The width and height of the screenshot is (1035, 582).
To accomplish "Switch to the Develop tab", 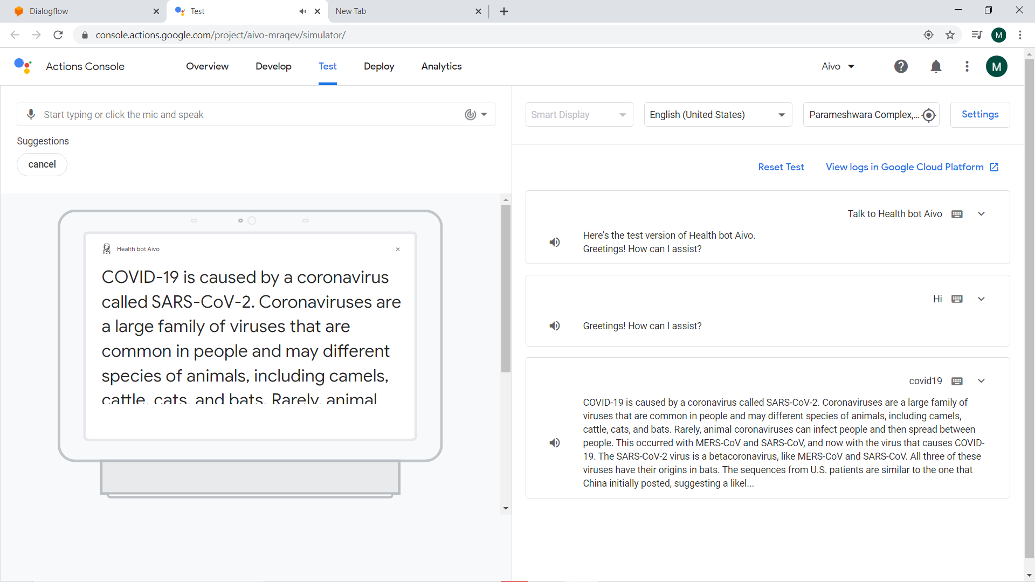I will pos(273,66).
